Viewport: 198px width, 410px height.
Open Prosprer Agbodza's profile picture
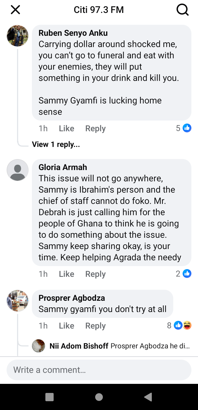point(18,300)
